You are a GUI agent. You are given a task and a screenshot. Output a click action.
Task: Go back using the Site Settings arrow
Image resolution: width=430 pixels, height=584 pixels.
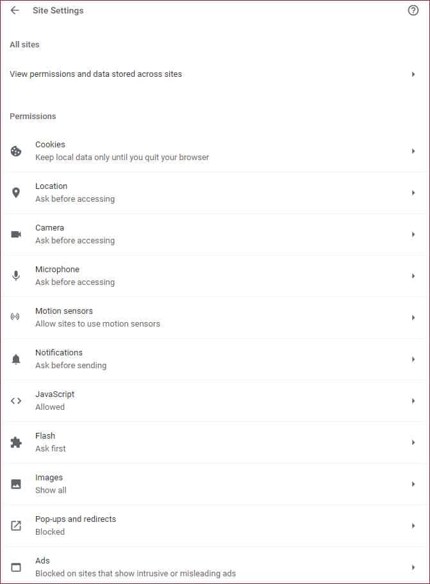[15, 10]
